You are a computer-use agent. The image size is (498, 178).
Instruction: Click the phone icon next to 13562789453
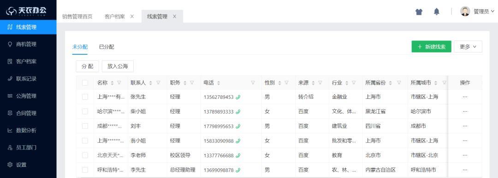pyautogui.click(x=238, y=97)
